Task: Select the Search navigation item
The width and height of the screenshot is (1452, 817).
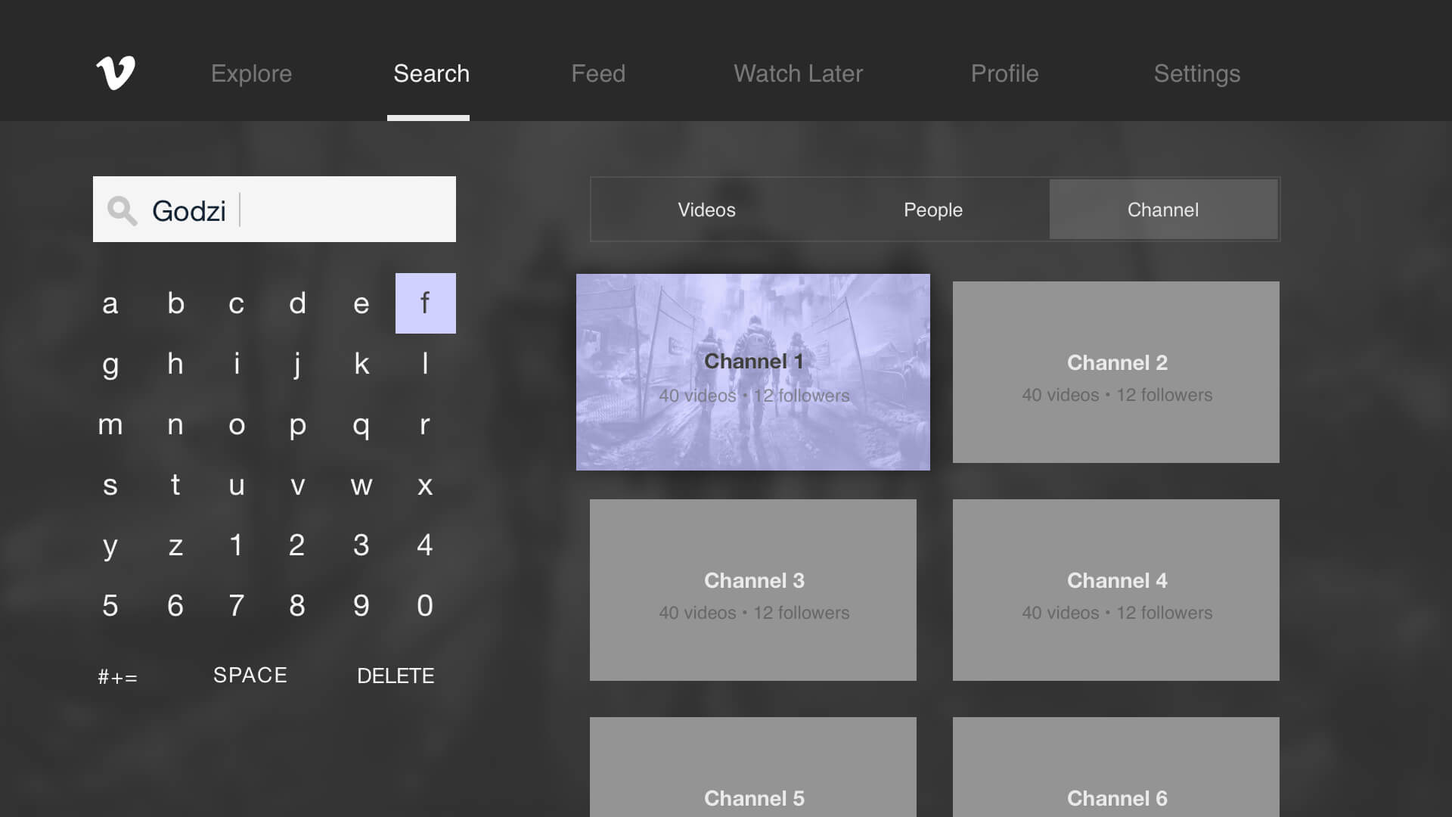Action: (x=431, y=73)
